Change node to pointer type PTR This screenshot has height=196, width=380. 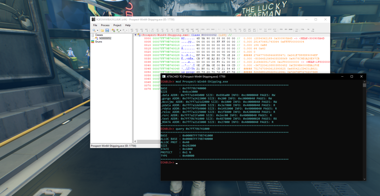click(x=281, y=30)
